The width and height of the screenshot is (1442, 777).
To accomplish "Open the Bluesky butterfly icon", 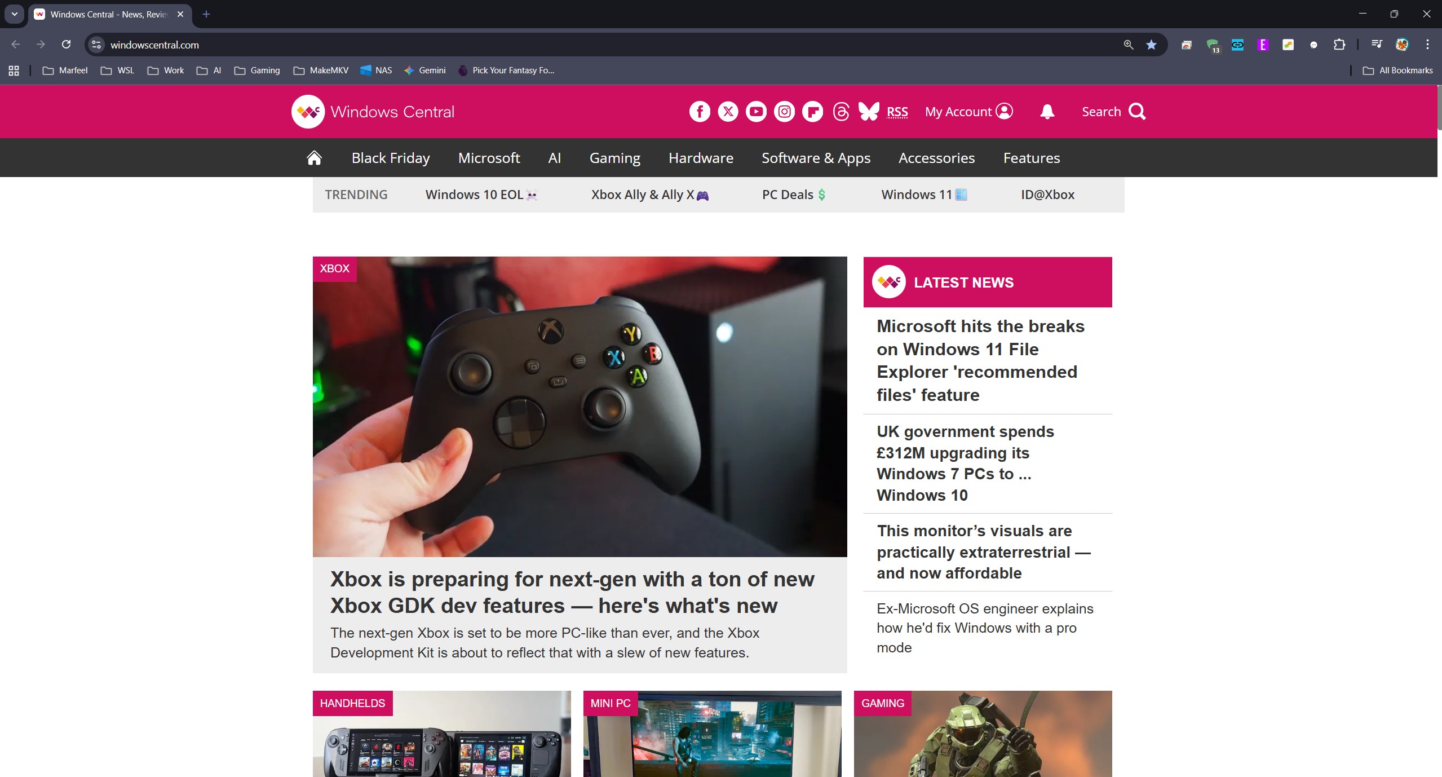I will click(869, 112).
